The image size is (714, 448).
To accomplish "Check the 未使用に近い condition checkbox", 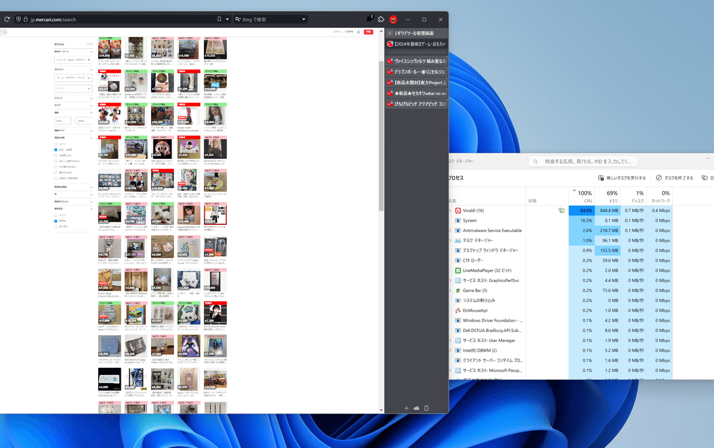I will coord(56,155).
